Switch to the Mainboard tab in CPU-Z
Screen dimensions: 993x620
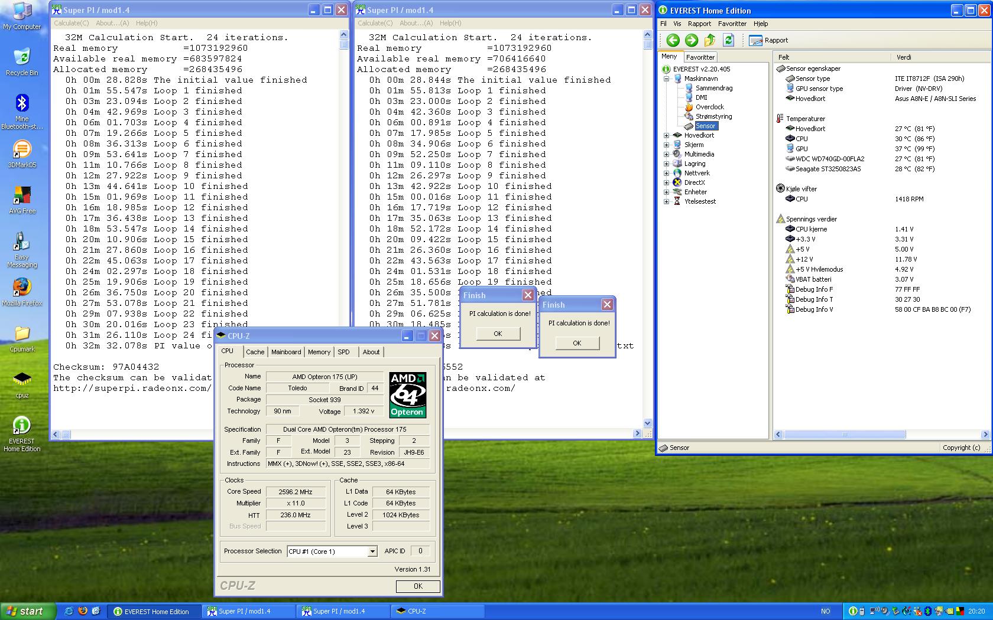pyautogui.click(x=286, y=352)
